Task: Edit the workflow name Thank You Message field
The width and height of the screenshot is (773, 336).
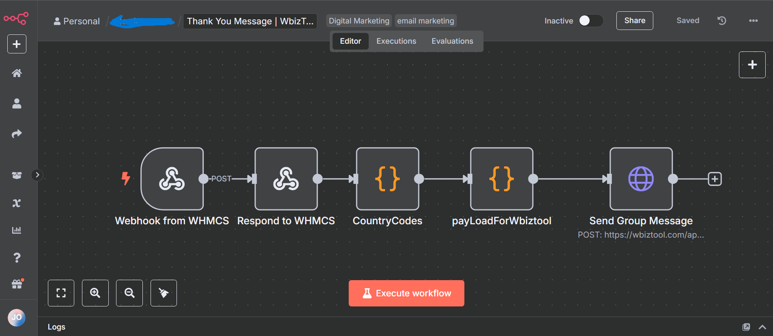Action: (250, 21)
